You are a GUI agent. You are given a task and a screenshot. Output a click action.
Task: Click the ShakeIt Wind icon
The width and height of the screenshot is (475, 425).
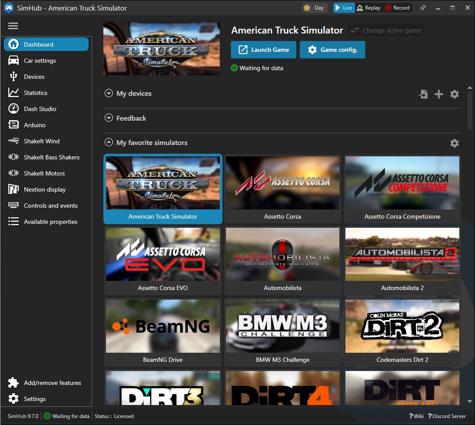[x=14, y=141]
